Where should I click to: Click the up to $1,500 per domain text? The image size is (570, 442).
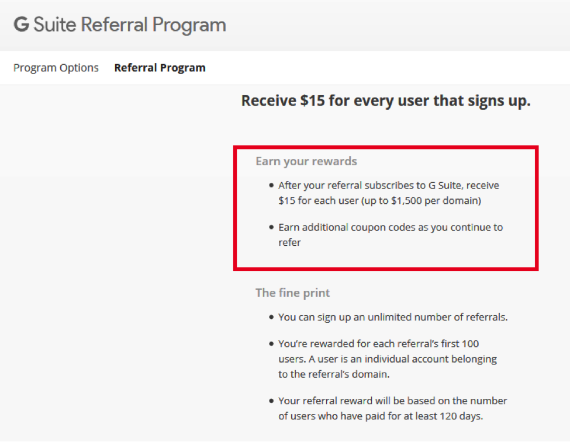point(421,200)
